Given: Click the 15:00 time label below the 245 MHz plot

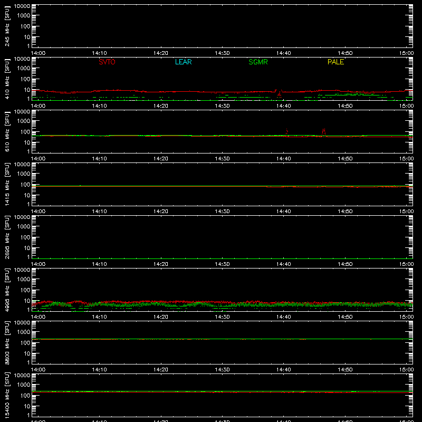Looking at the screenshot, I should 406,53.
